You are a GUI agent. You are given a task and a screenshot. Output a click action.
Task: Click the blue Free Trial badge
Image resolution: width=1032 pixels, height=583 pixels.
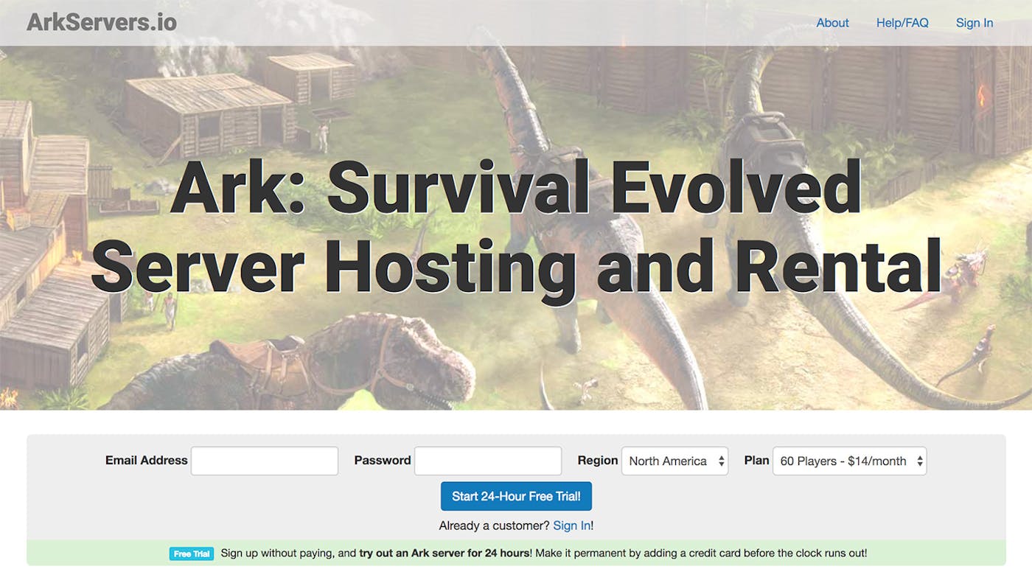click(x=191, y=553)
